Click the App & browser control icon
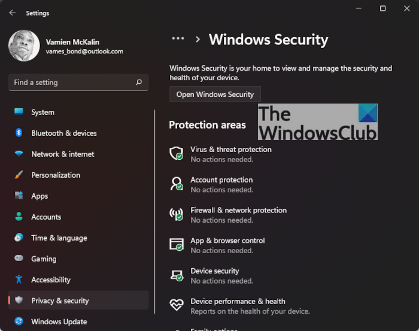 177,245
